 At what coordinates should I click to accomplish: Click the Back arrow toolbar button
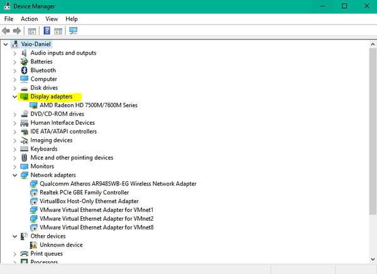pos(7,31)
